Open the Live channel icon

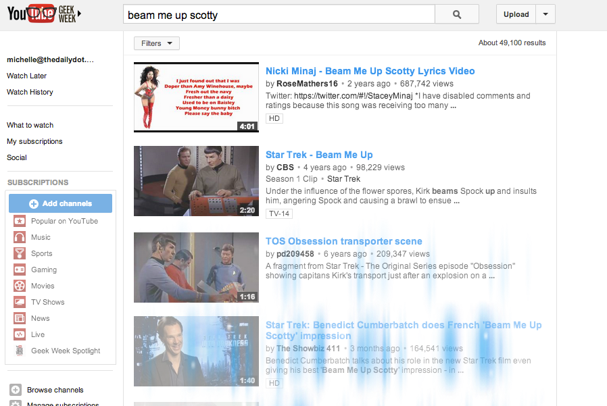(20, 335)
